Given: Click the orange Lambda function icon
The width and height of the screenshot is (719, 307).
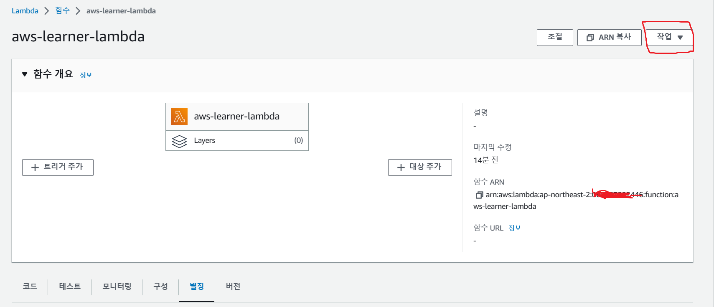Looking at the screenshot, I should click(179, 117).
